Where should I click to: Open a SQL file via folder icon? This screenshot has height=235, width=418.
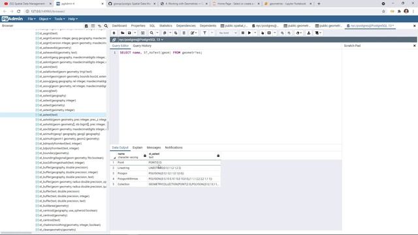pos(122,33)
